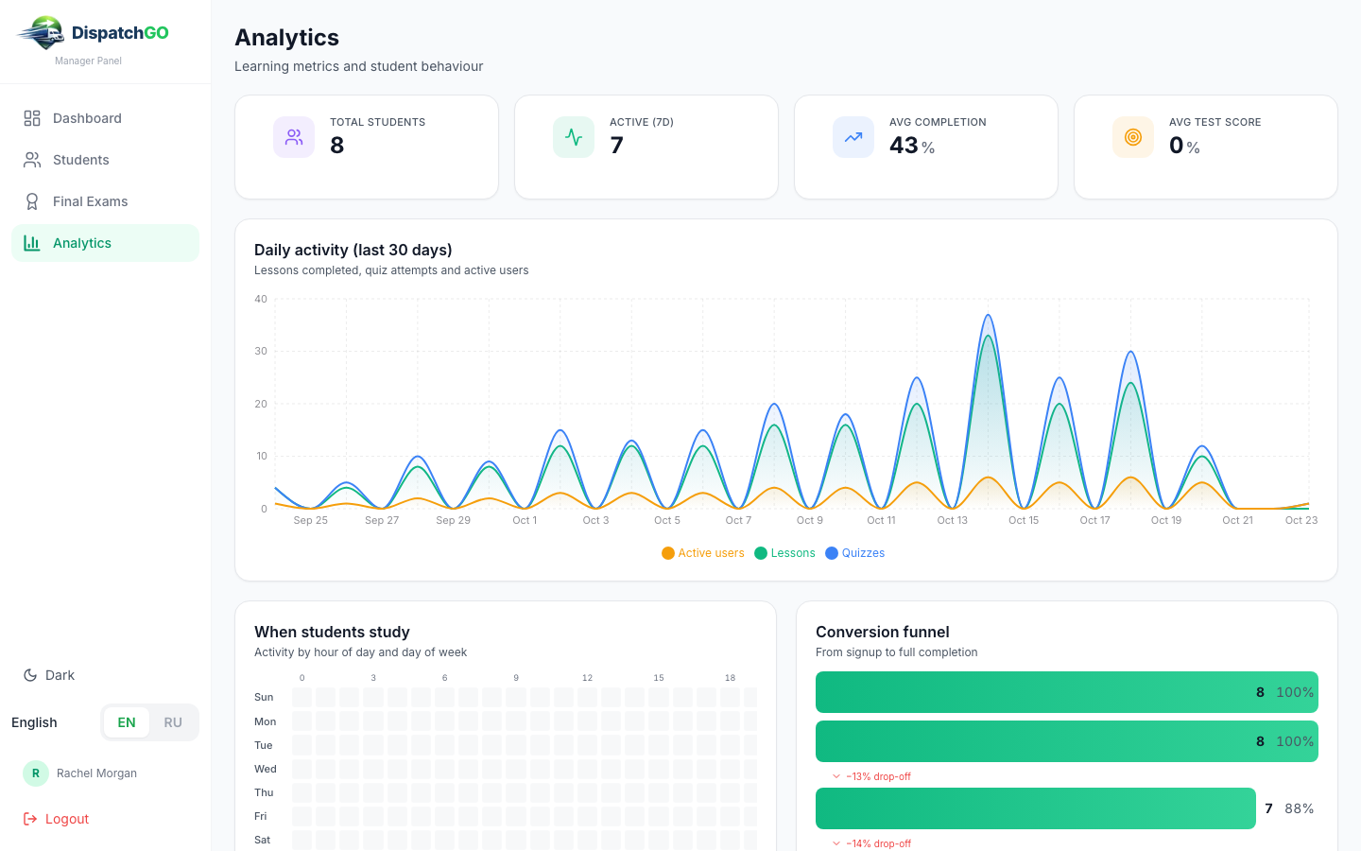Screen dimensions: 1361x851
Task: Open the Dashboard page
Action: 105,118
